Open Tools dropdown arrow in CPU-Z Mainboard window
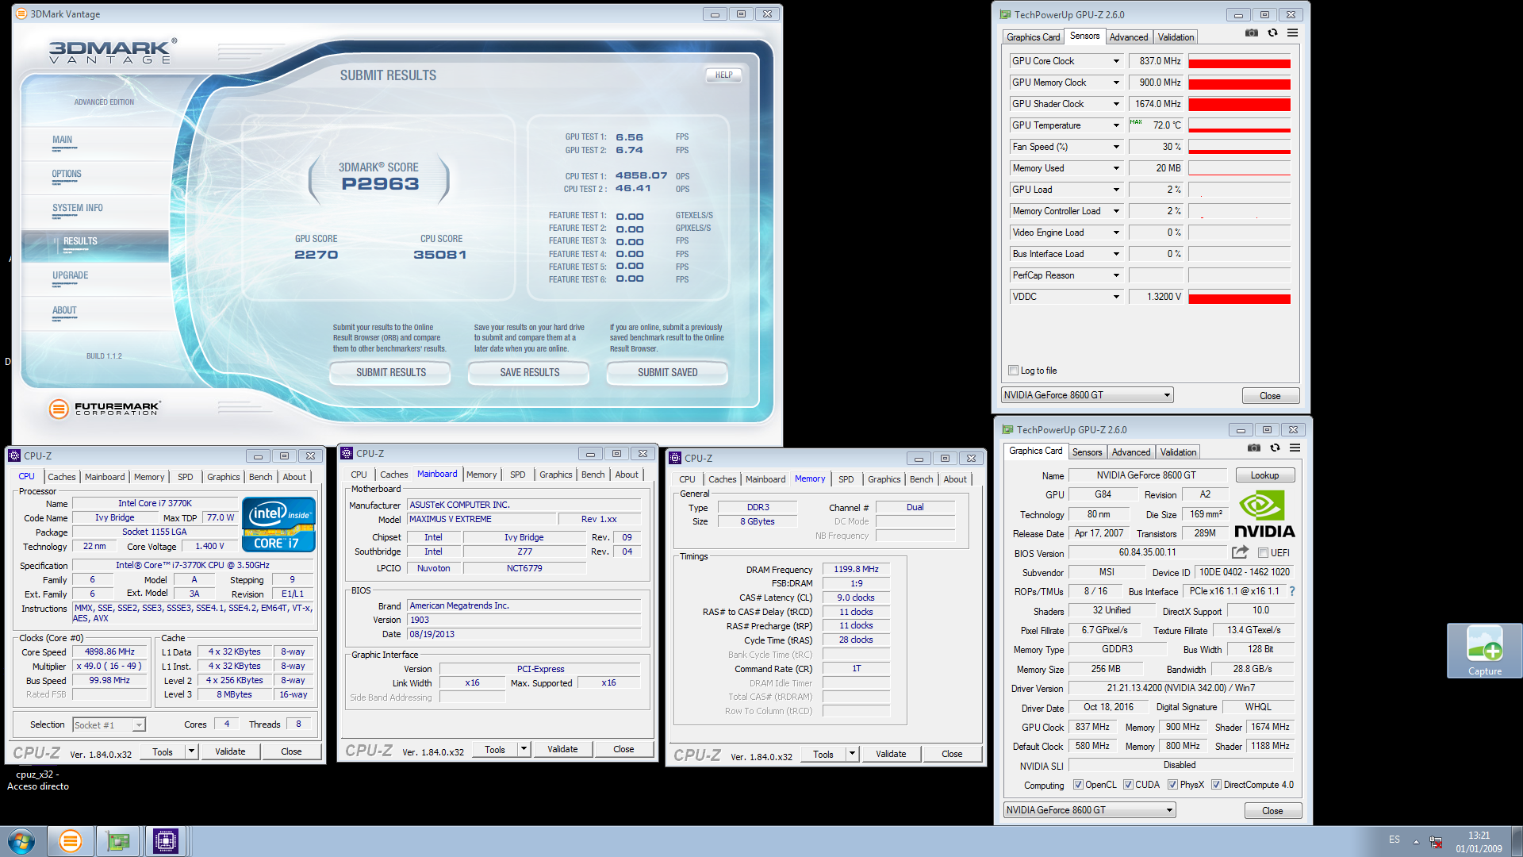The height and width of the screenshot is (857, 1523). tap(524, 749)
